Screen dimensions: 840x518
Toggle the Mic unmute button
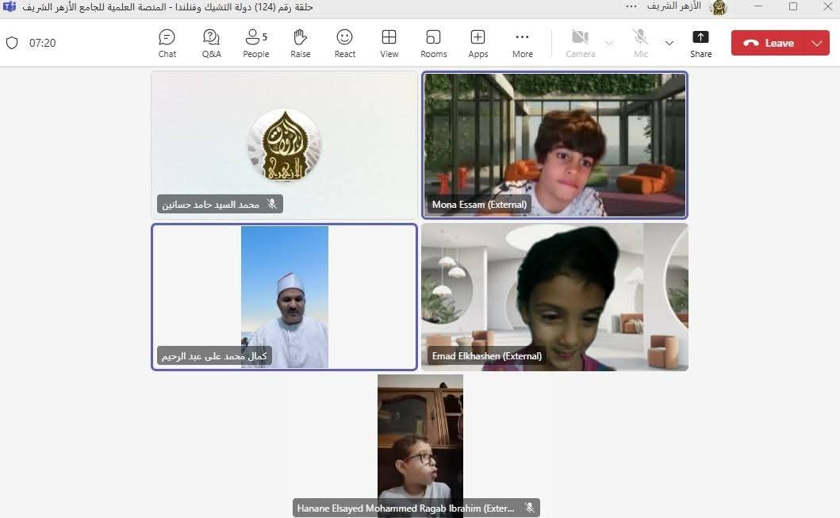point(640,43)
